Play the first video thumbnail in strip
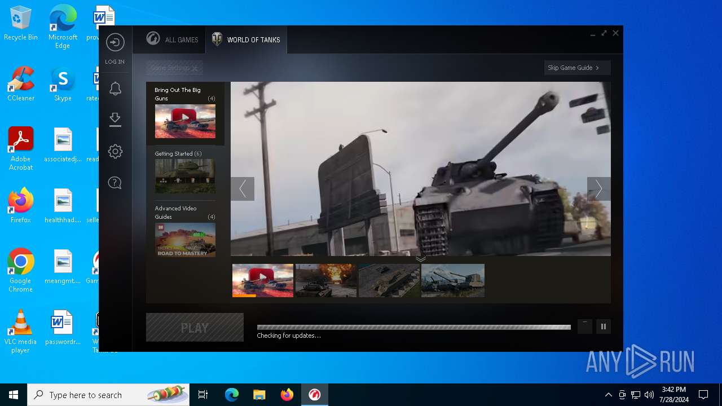The width and height of the screenshot is (722, 406). [263, 280]
